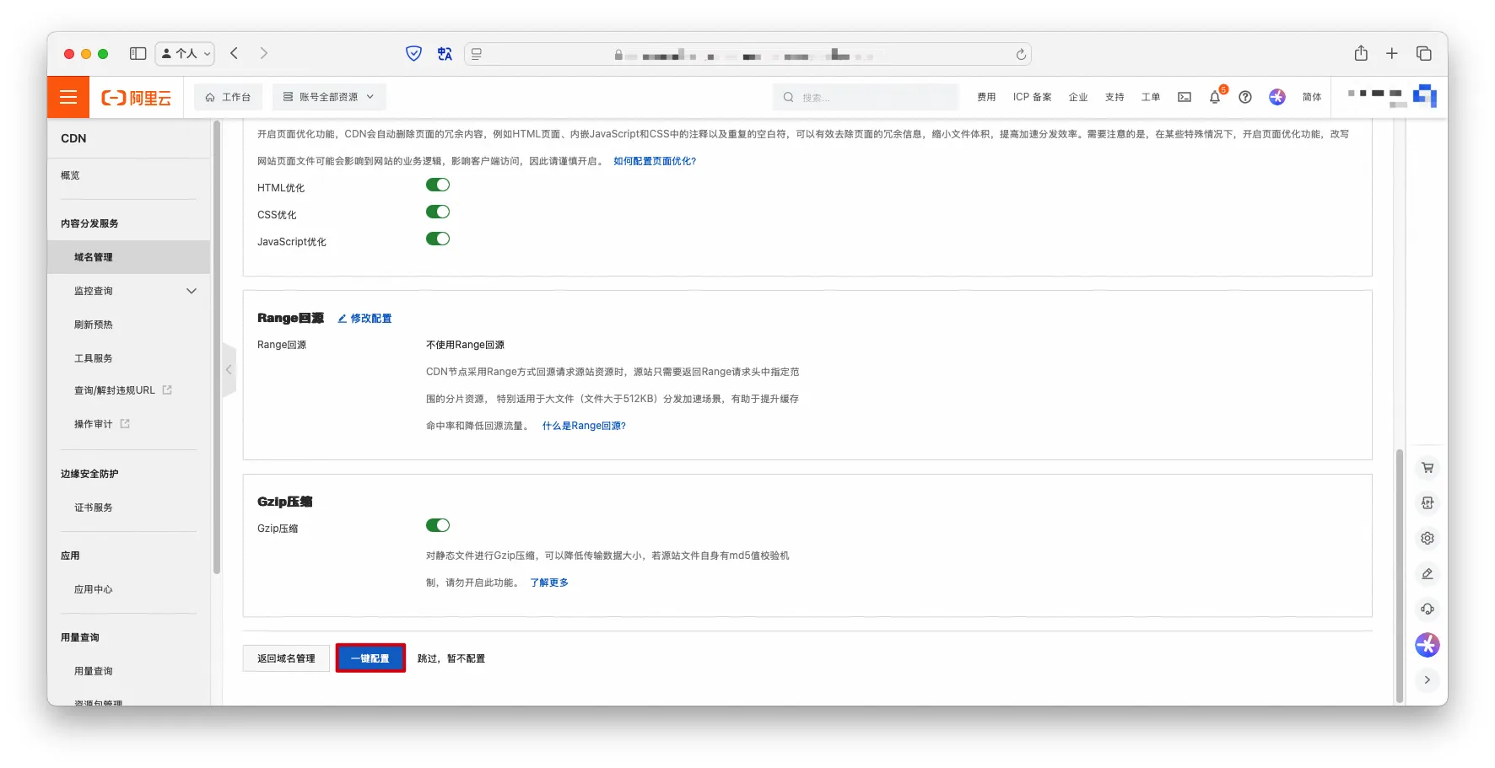Open 刷新预热 in the sidebar
Viewport: 1495px width, 768px height.
pos(94,325)
